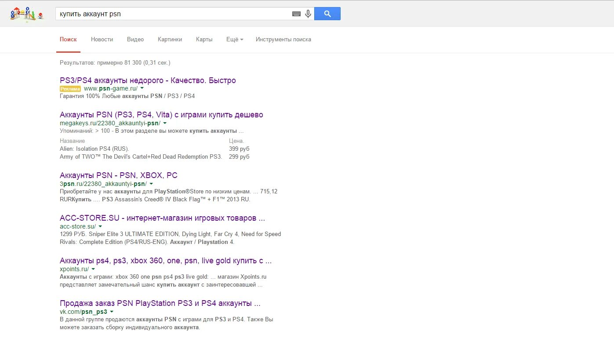Select the Поиск tab

click(68, 39)
